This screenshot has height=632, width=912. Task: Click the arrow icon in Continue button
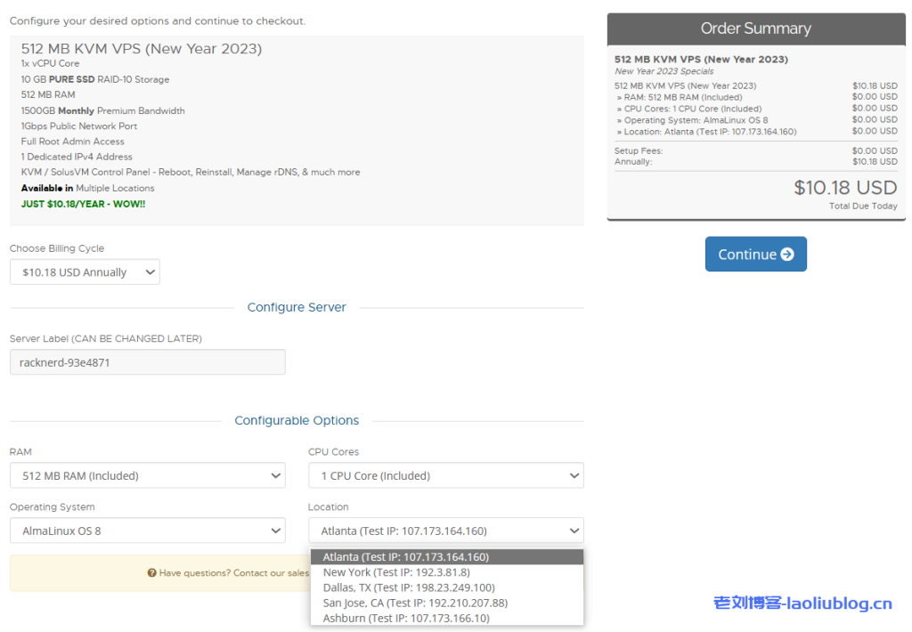pos(786,255)
